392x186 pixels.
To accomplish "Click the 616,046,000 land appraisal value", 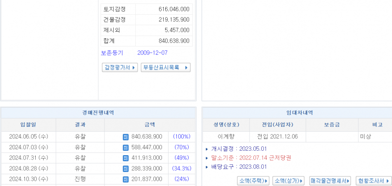I will (x=174, y=9).
